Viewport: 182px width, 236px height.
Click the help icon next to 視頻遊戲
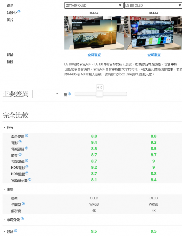[x=27, y=160]
